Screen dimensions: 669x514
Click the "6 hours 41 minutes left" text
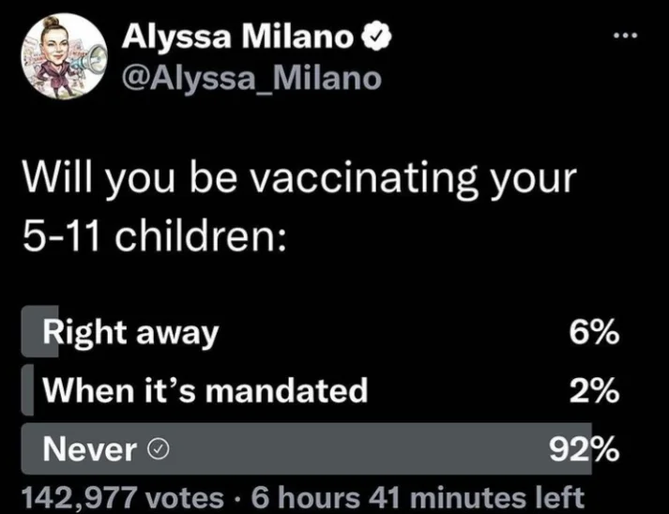pyautogui.click(x=414, y=496)
